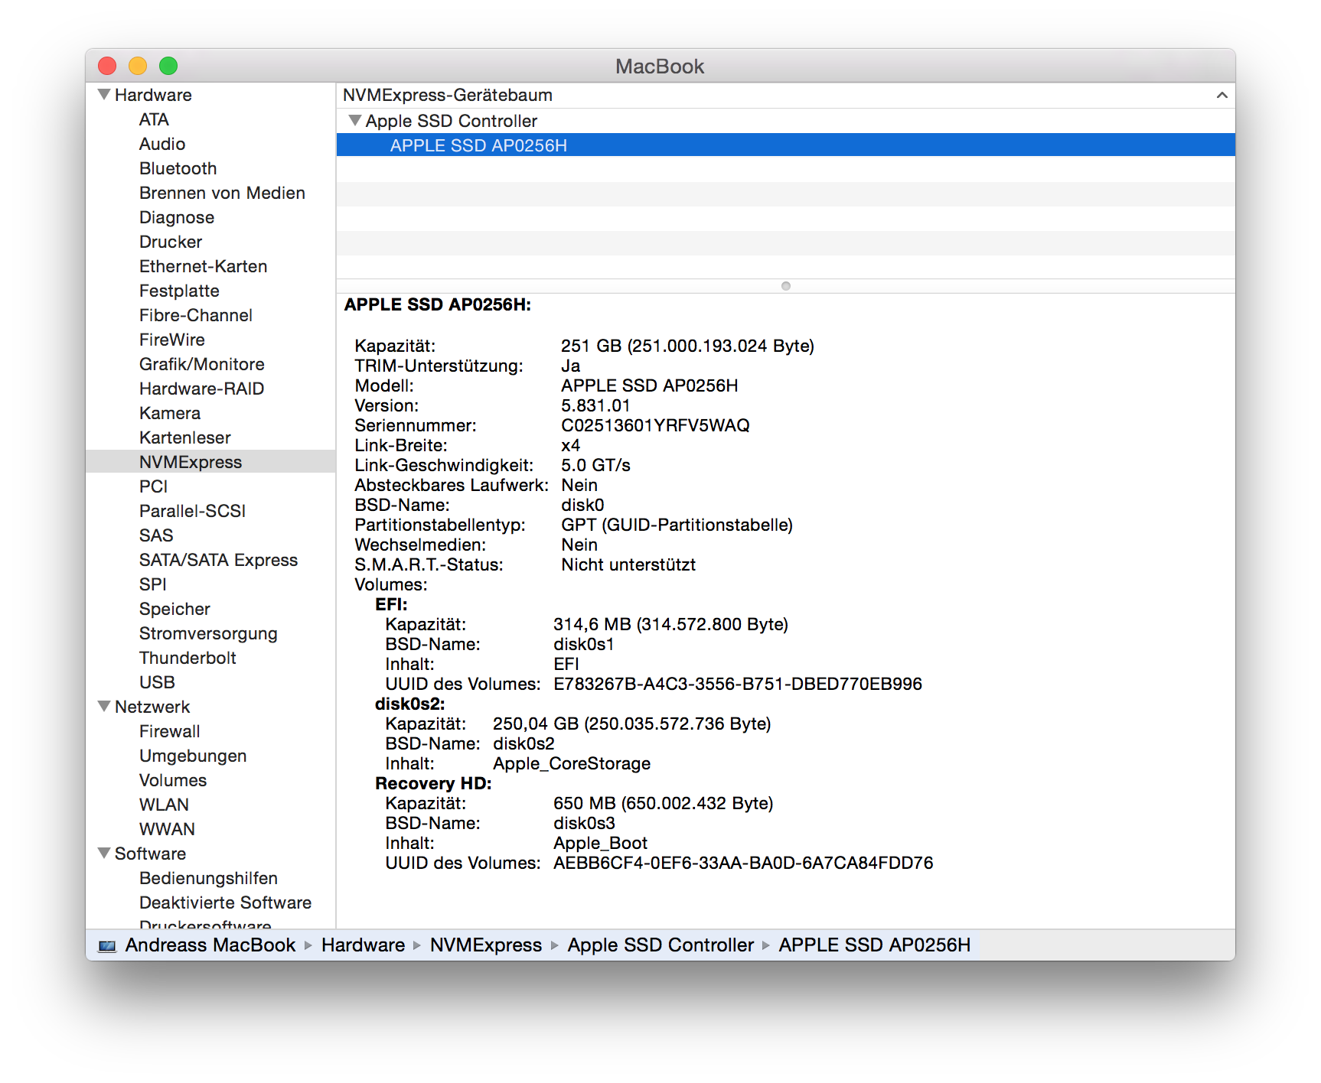Viewport: 1321px width, 1083px height.
Task: Select Drucker in the sidebar
Action: click(171, 242)
